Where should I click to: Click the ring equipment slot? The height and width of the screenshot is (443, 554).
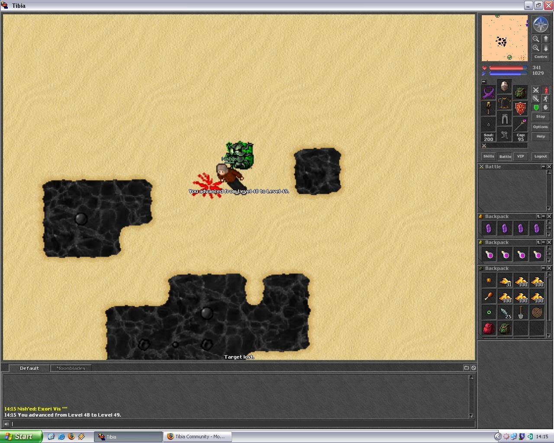pos(489,125)
